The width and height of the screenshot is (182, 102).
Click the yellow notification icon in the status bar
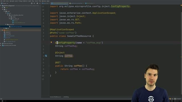pos(170,99)
